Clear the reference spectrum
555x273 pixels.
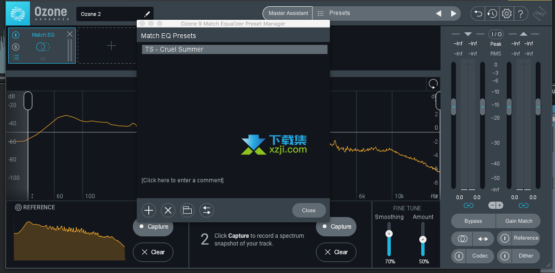coord(153,252)
